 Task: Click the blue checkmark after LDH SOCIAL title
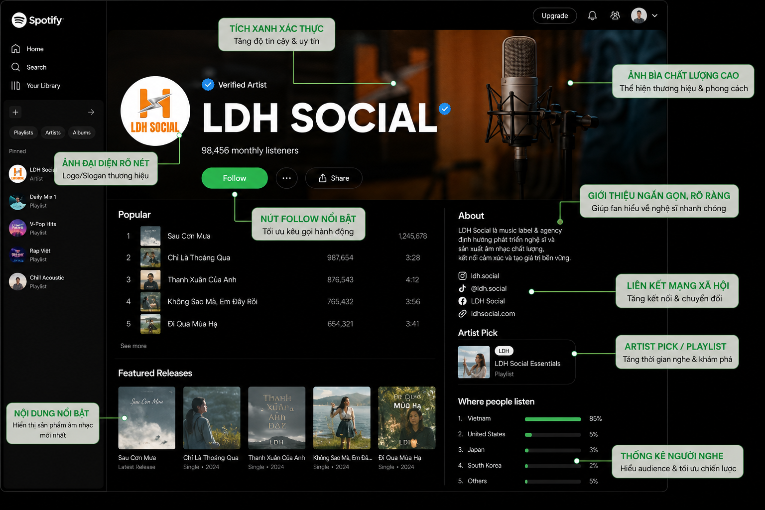pos(445,109)
